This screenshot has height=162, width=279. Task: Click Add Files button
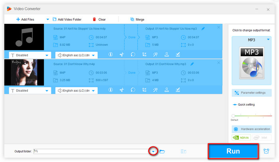25,20
